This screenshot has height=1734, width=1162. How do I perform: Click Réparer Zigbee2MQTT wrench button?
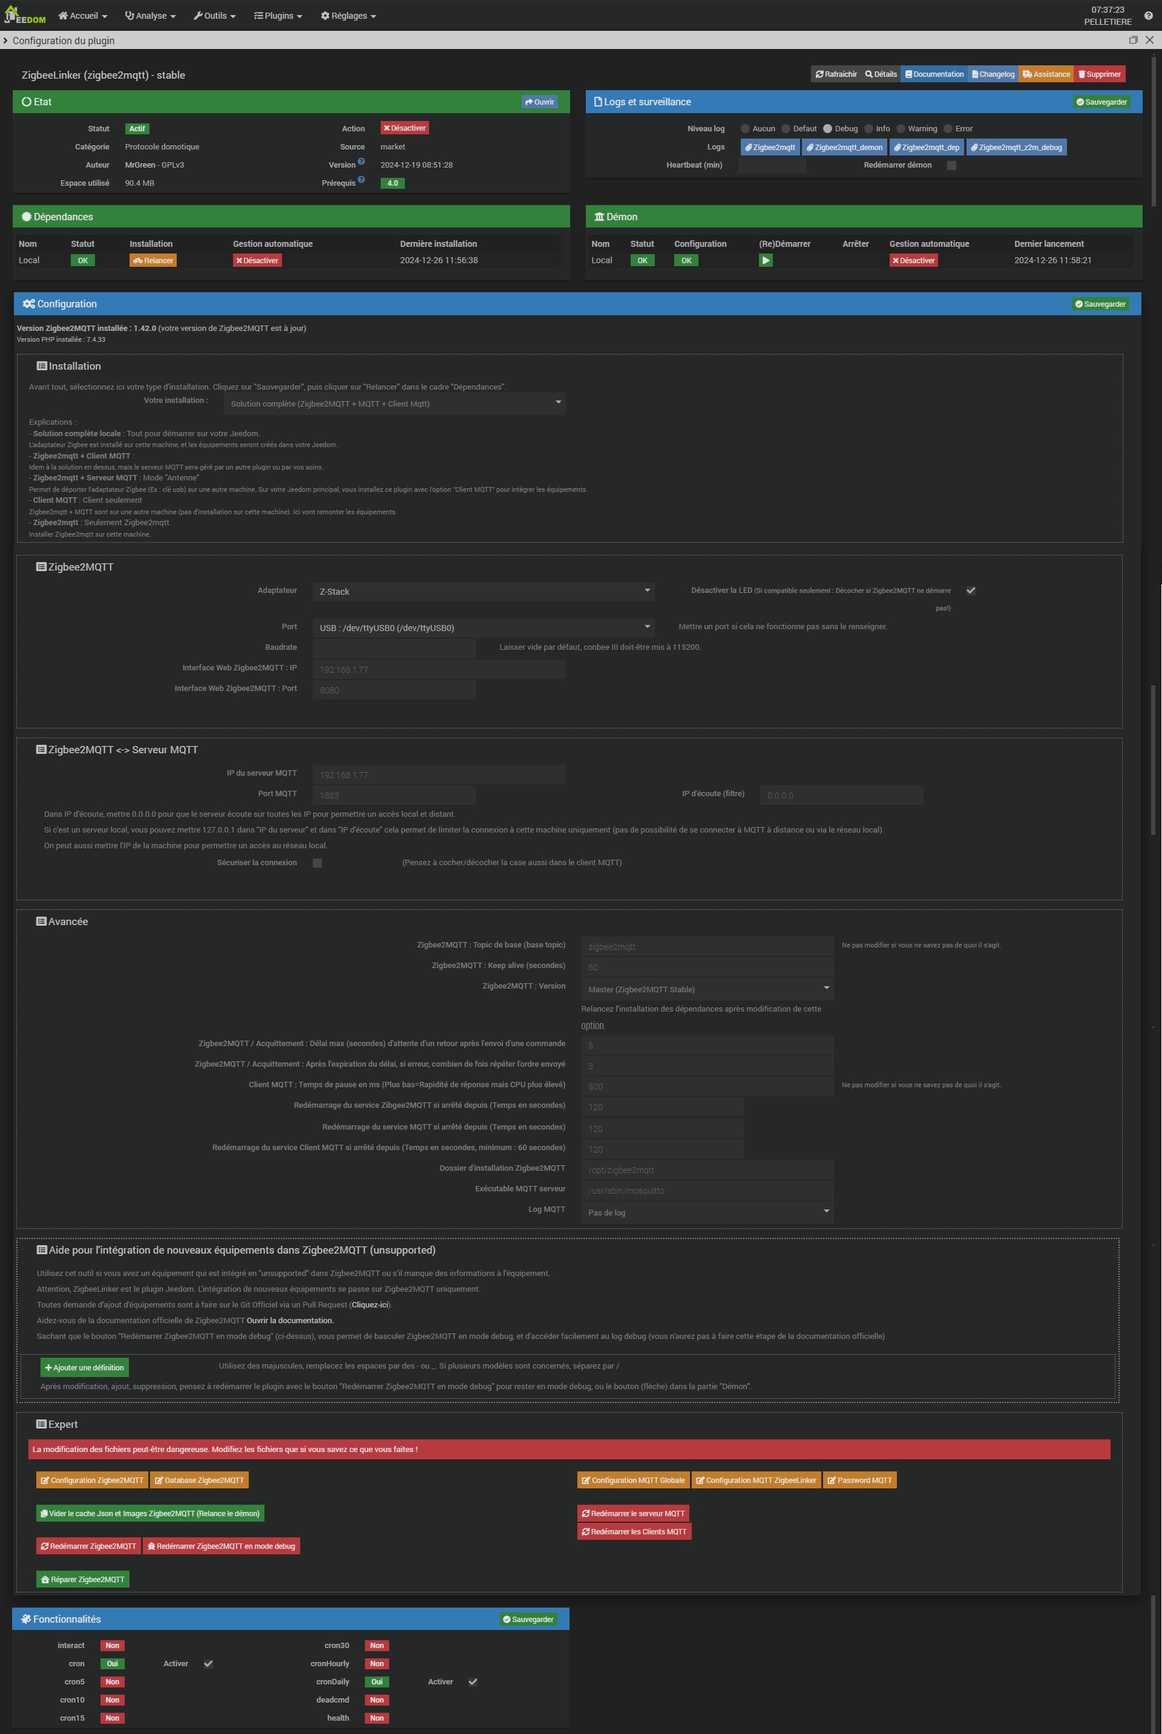click(x=82, y=1579)
